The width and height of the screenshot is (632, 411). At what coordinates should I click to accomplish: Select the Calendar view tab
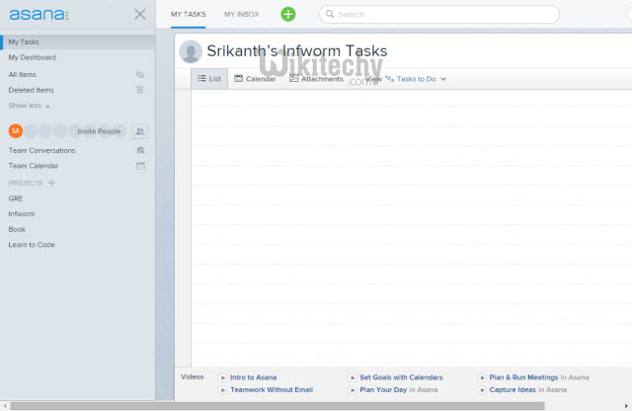255,79
